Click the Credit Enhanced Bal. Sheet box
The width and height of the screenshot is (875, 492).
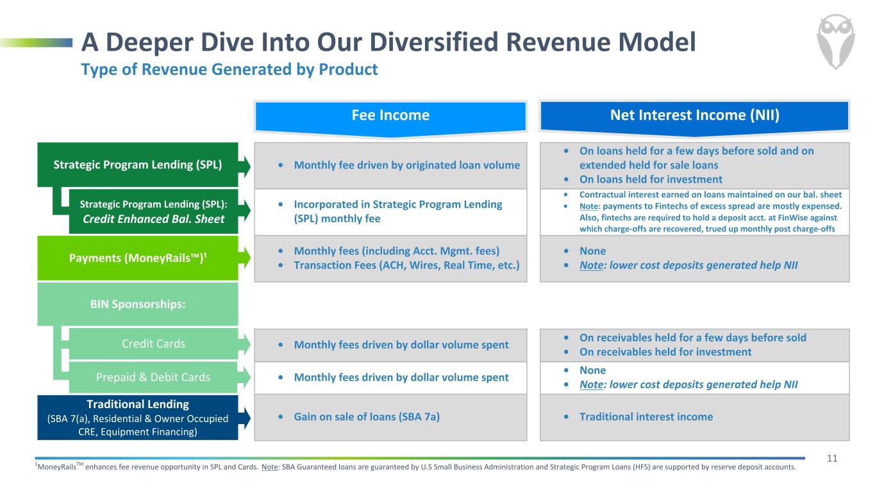tap(153, 211)
